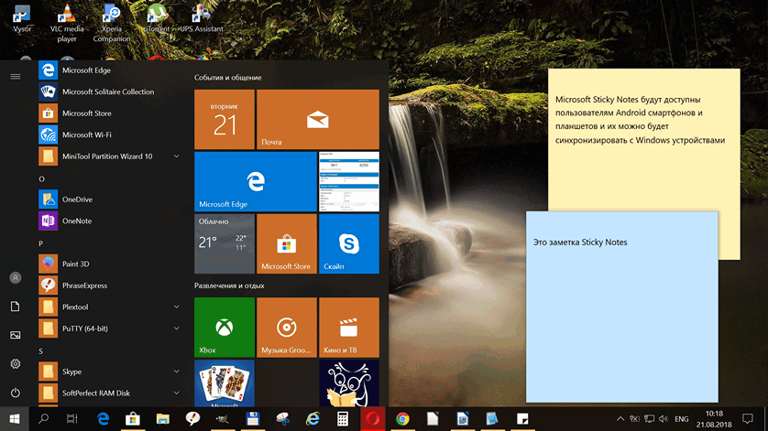Open File Explorer from the taskbar
Screen dimensions: 768x431
[162, 419]
